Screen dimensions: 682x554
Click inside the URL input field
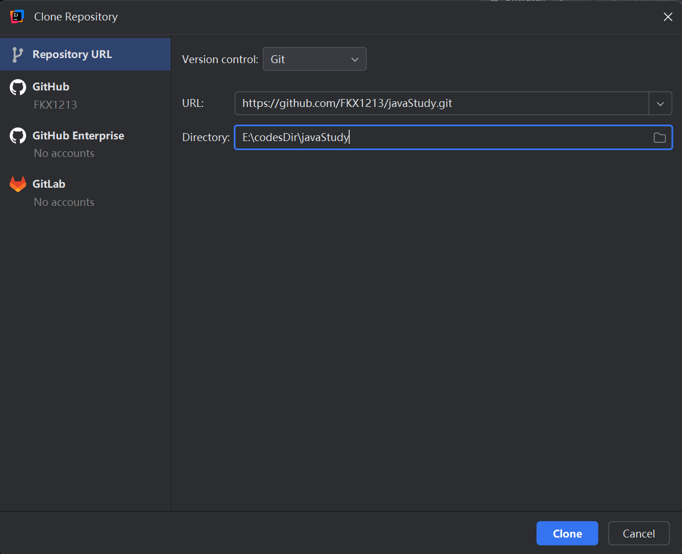coord(441,104)
